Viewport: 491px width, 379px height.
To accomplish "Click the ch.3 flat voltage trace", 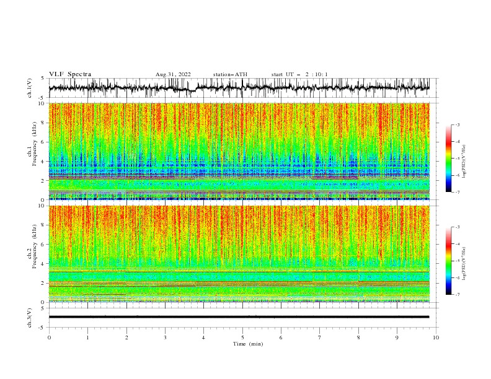I will pos(239,317).
